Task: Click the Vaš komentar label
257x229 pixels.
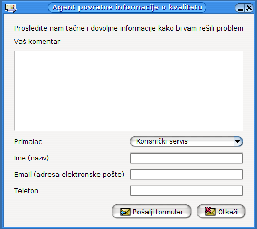Action: coord(37,42)
